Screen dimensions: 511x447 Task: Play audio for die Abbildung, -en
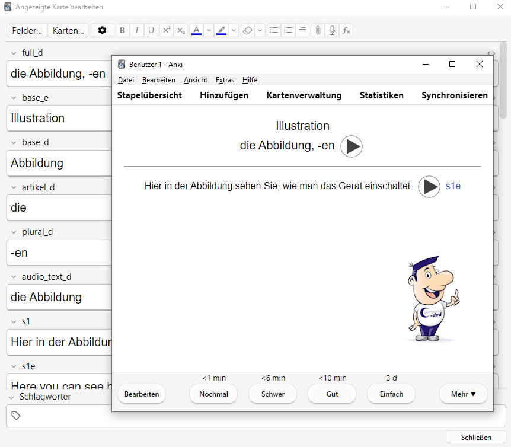[x=352, y=146]
